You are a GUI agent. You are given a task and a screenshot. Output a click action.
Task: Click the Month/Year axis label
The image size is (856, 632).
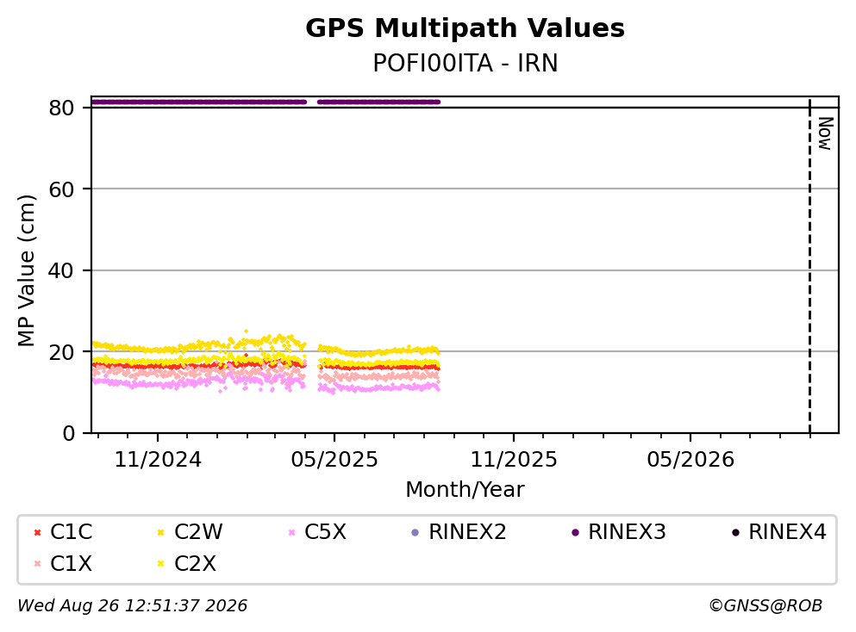pos(465,490)
